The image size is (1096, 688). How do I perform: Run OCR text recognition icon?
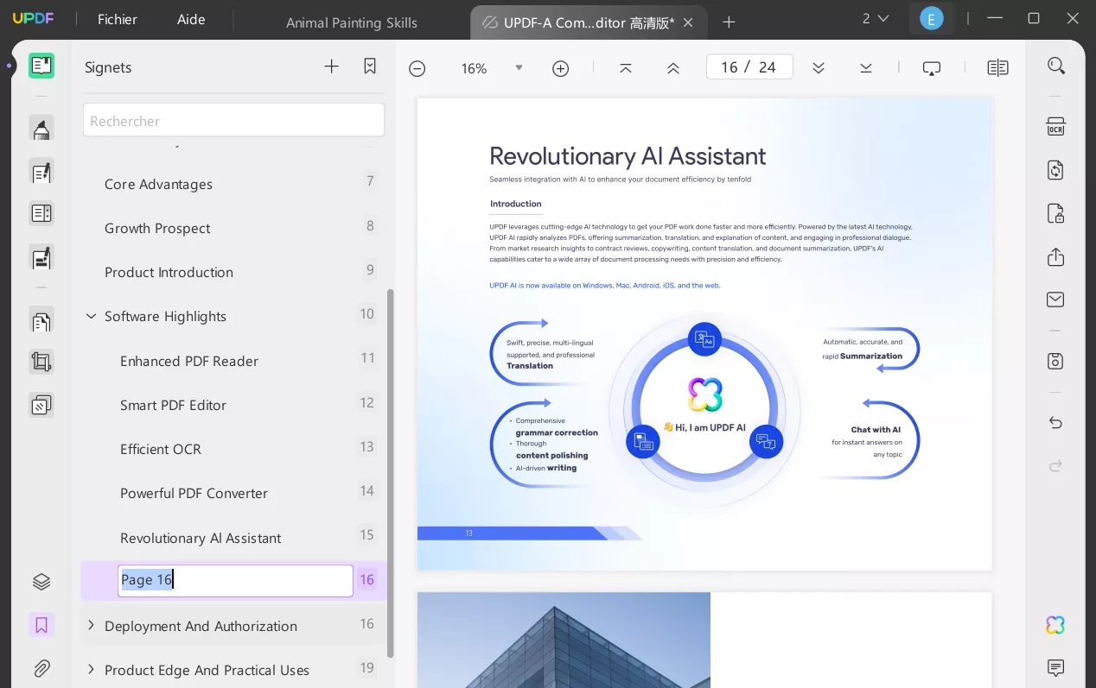1055,127
